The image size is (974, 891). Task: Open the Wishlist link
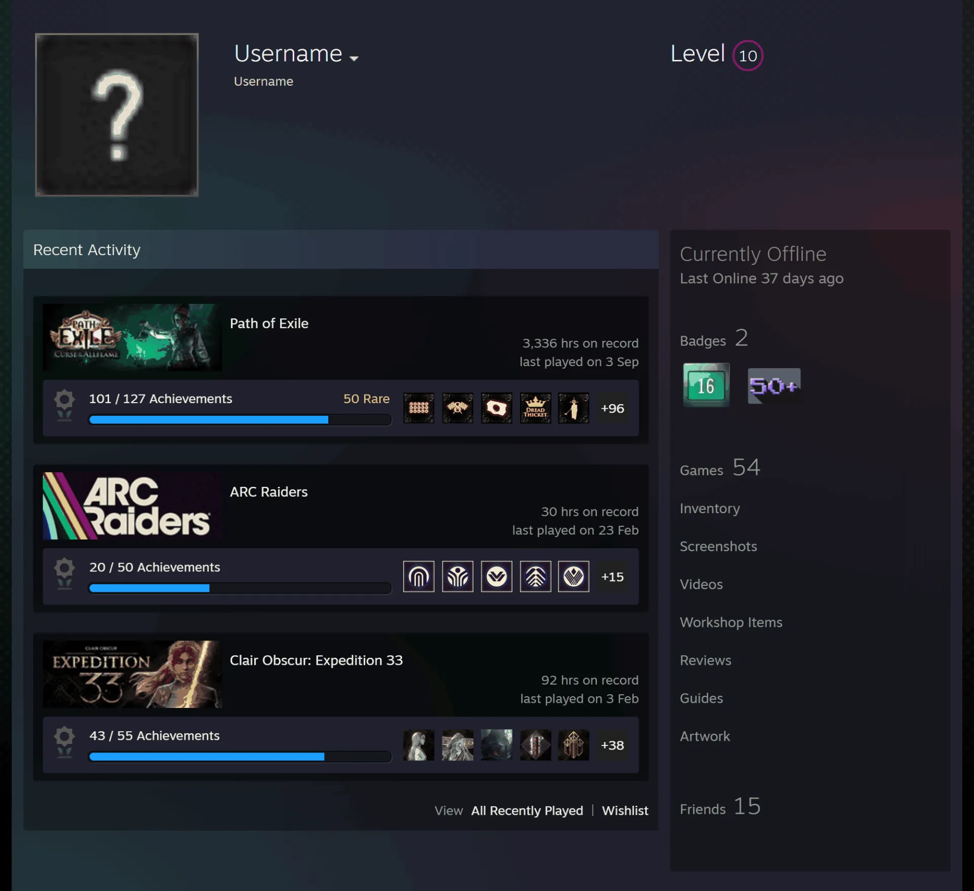625,810
